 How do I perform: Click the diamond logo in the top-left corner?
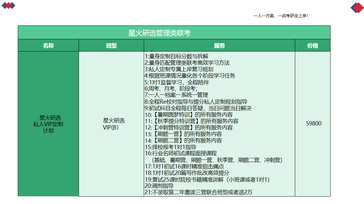tap(8, 6)
